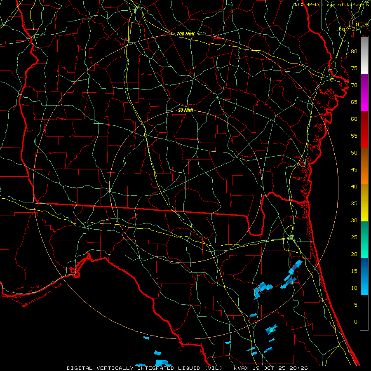Image resolution: width=371 pixels, height=371 pixels.
Task: Click the 35 value on the scale
Action: point(354,204)
